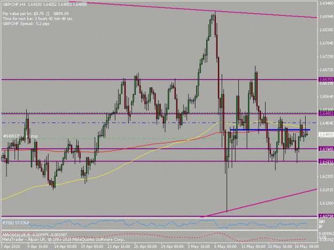Select the ascending magenta trendline at bottom right
The height and width of the screenshot is (250, 334).
pos(259,203)
